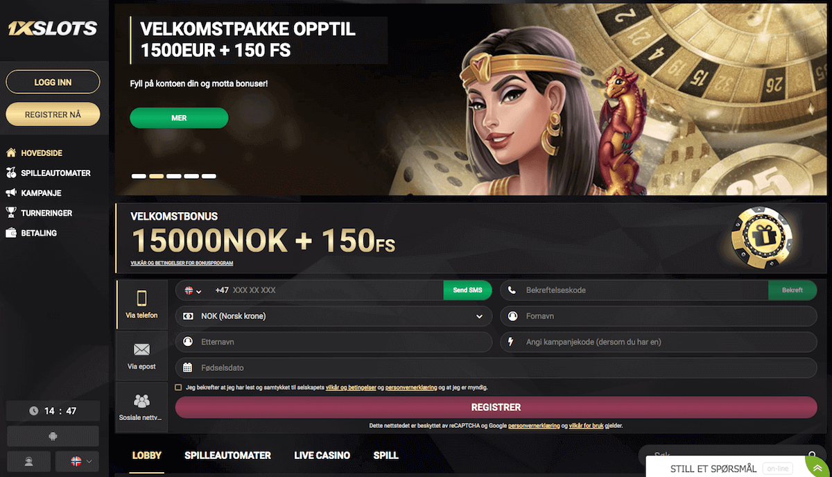832x477 pixels.
Task: Open the Norwegian flag language selector
Action: [x=77, y=461]
